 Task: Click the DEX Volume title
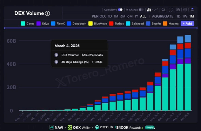[x=29, y=13]
